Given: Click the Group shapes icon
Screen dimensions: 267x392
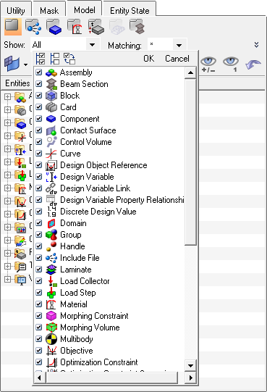Looking at the screenshot, I should 51,235.
